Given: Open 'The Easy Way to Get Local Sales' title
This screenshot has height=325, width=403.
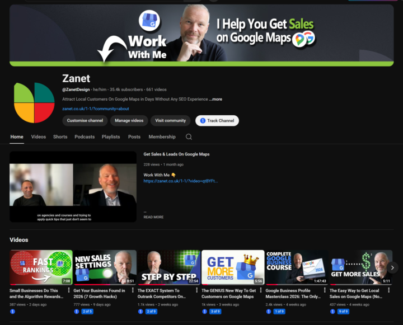Looking at the screenshot, I should click(x=356, y=294).
